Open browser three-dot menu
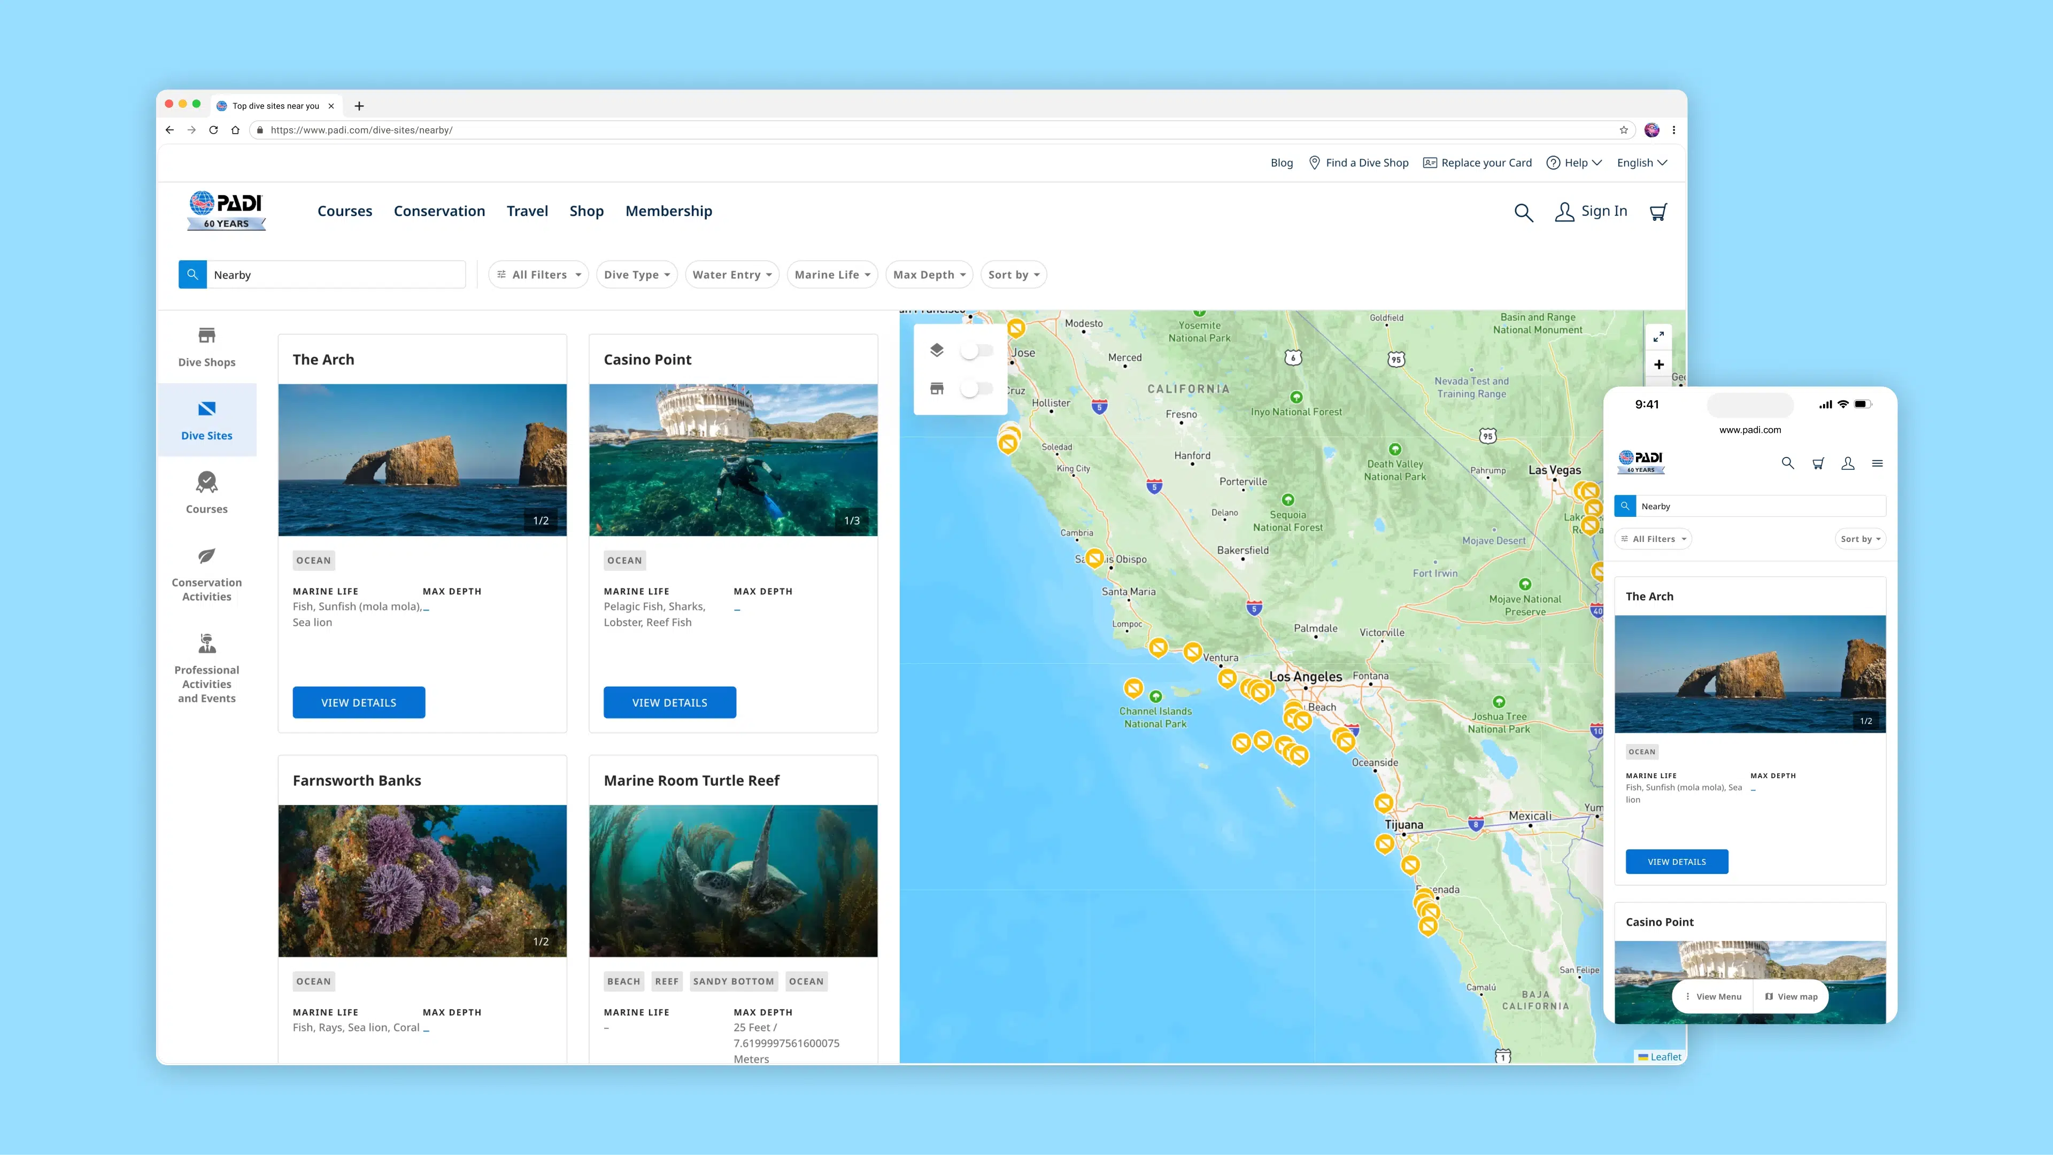 click(x=1673, y=130)
